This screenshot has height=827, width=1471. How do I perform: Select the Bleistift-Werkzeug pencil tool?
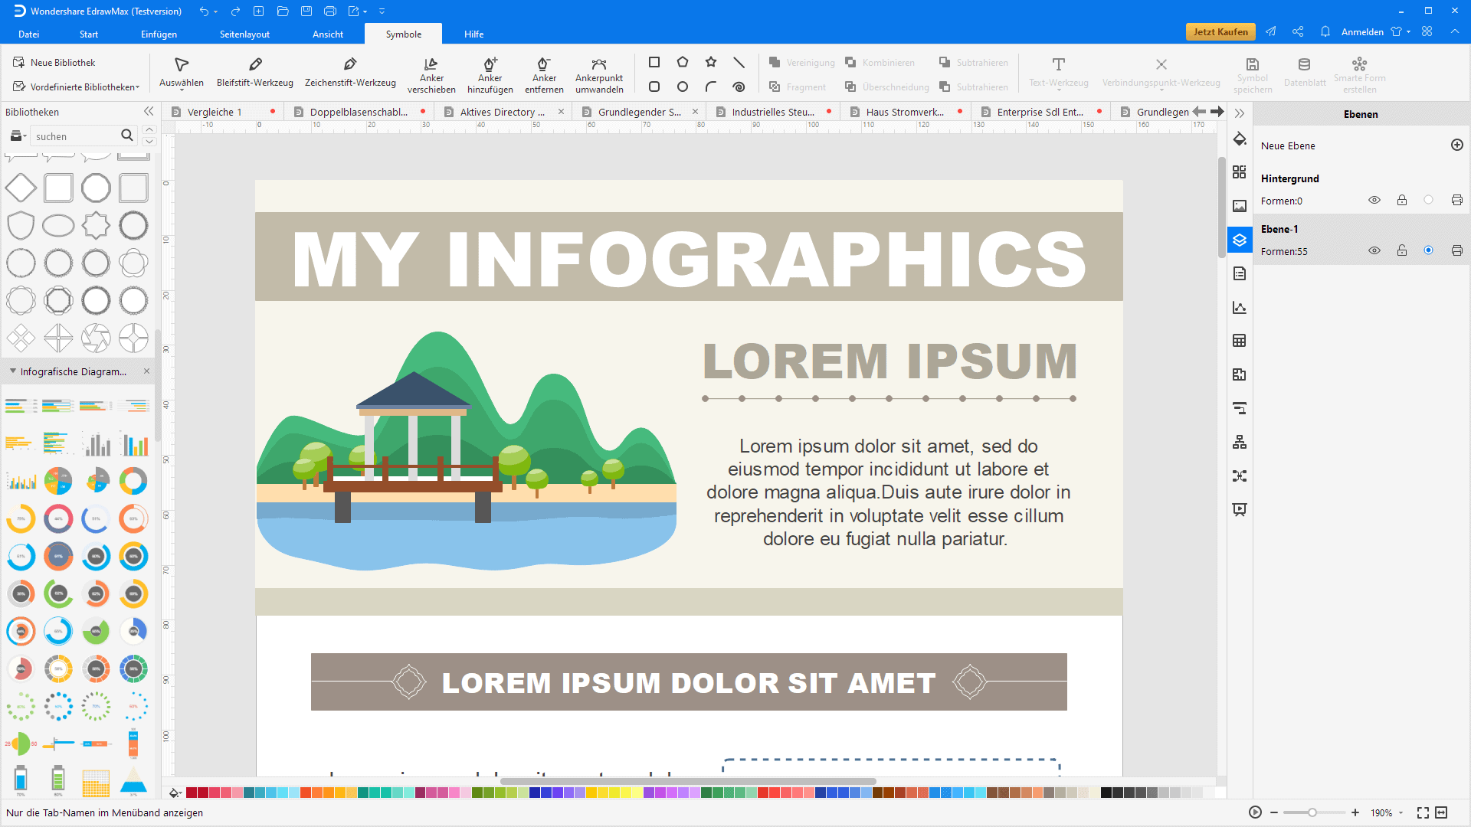tap(254, 72)
